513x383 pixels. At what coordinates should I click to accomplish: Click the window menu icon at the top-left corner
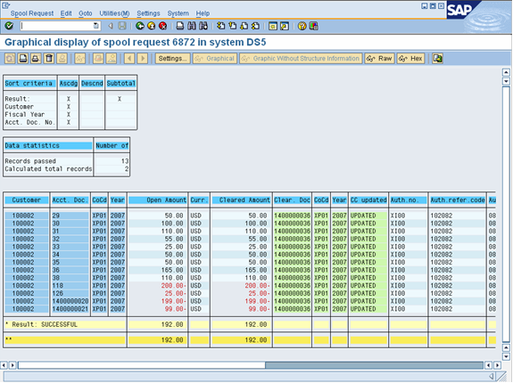pos(6,5)
